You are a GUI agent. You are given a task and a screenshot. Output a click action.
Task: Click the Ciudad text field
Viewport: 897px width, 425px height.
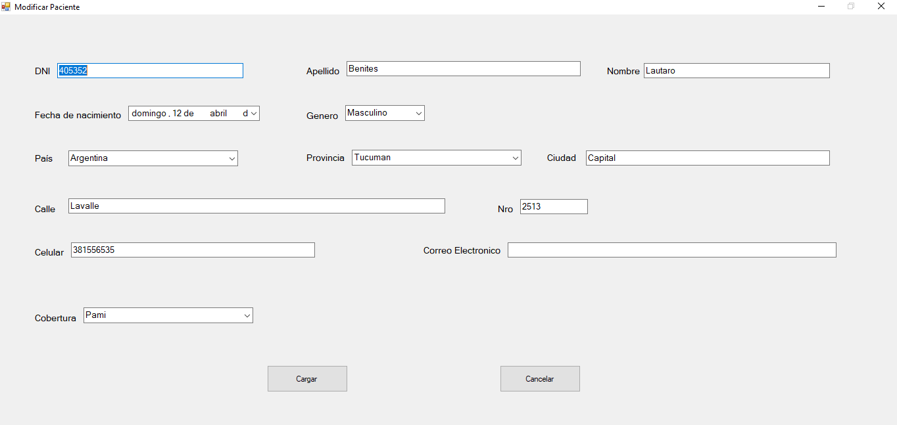(x=708, y=158)
